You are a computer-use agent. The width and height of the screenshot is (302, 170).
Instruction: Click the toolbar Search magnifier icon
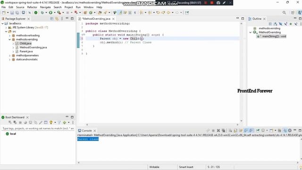click(x=284, y=13)
